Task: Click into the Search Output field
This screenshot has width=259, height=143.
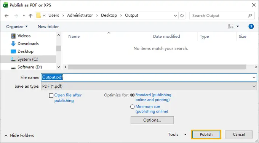Action: coord(222,16)
